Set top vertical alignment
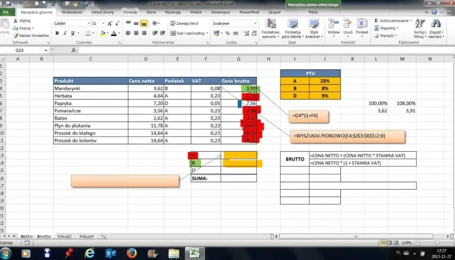Image resolution: width=455 pixels, height=260 pixels. coord(128,23)
